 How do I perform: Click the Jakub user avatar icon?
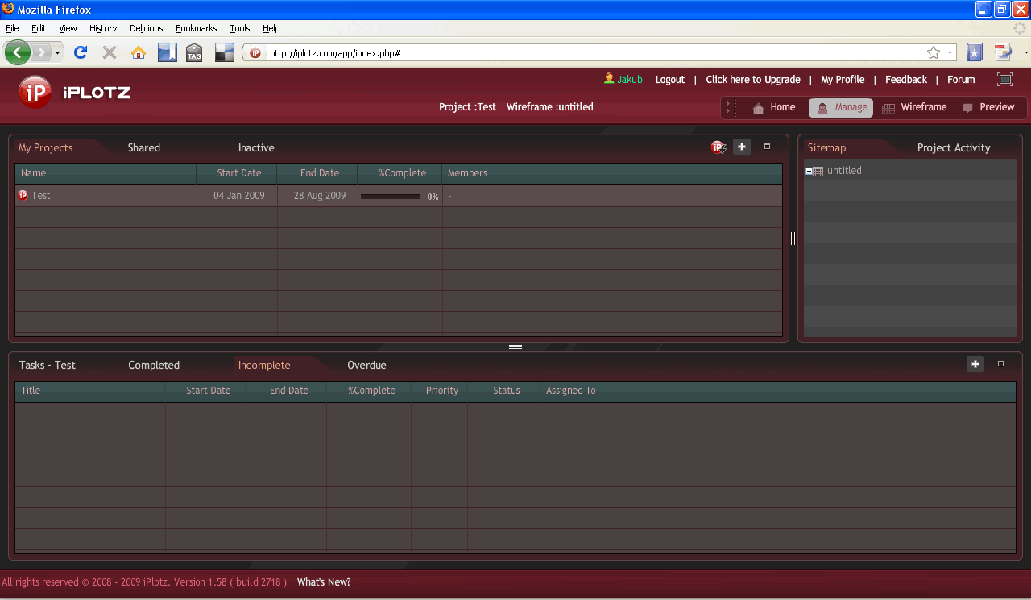pyautogui.click(x=609, y=79)
